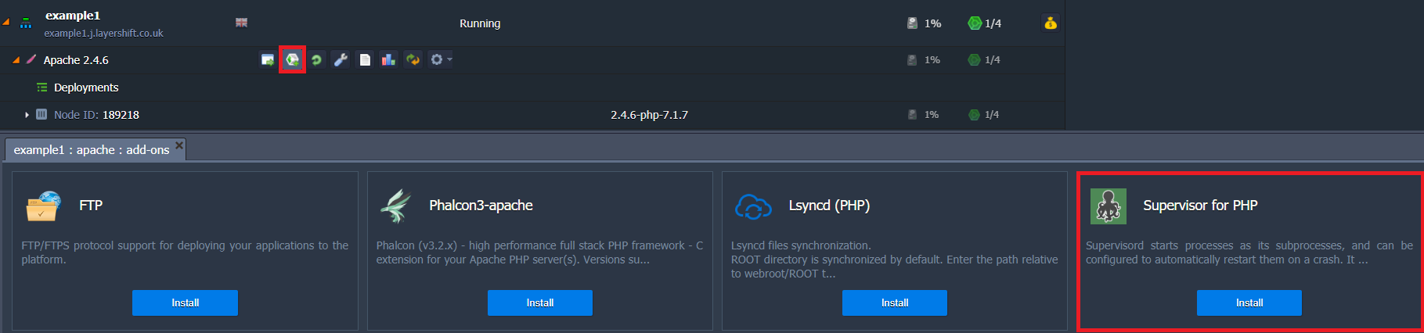Image resolution: width=1424 pixels, height=333 pixels.
Task: Collapse the Apache 2.4.6 layer
Action: pyautogui.click(x=16, y=59)
